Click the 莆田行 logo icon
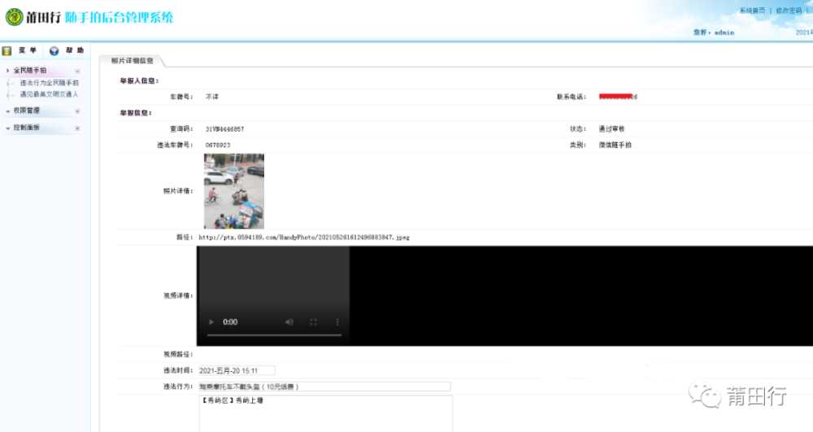 (14, 17)
